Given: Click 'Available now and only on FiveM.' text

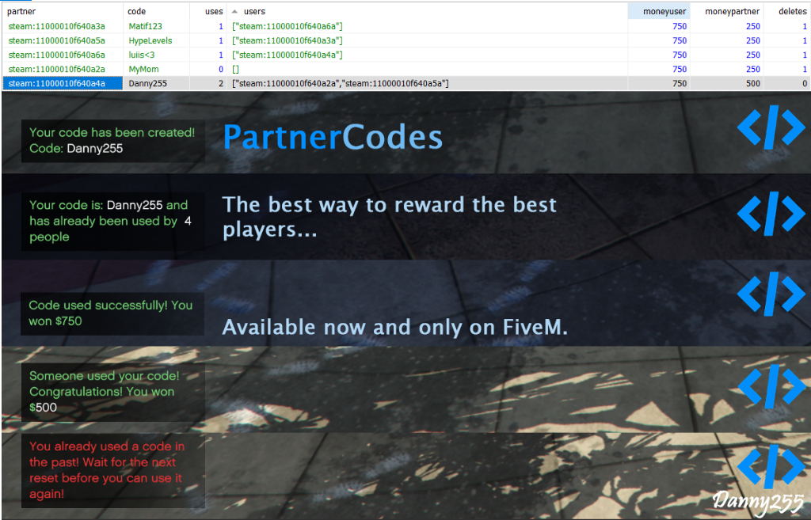Looking at the screenshot, I should tap(395, 327).
